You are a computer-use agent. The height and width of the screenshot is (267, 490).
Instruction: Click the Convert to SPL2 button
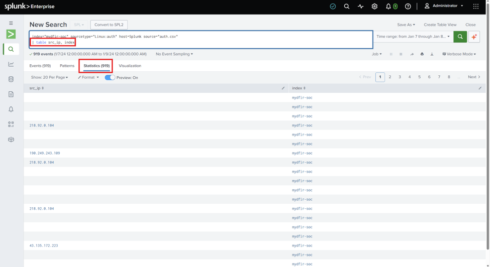coord(109,25)
